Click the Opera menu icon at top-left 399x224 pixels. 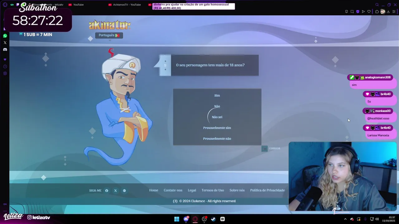5,5
